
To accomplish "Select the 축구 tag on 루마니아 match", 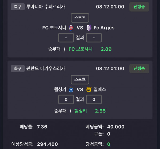I will [18, 7].
